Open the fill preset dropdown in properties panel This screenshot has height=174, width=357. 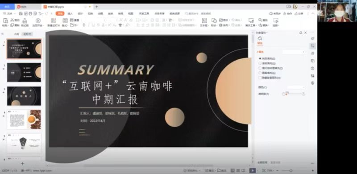pyautogui.click(x=294, y=52)
